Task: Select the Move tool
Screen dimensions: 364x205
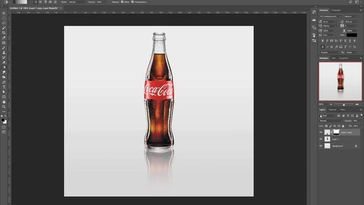Action: pos(4,13)
